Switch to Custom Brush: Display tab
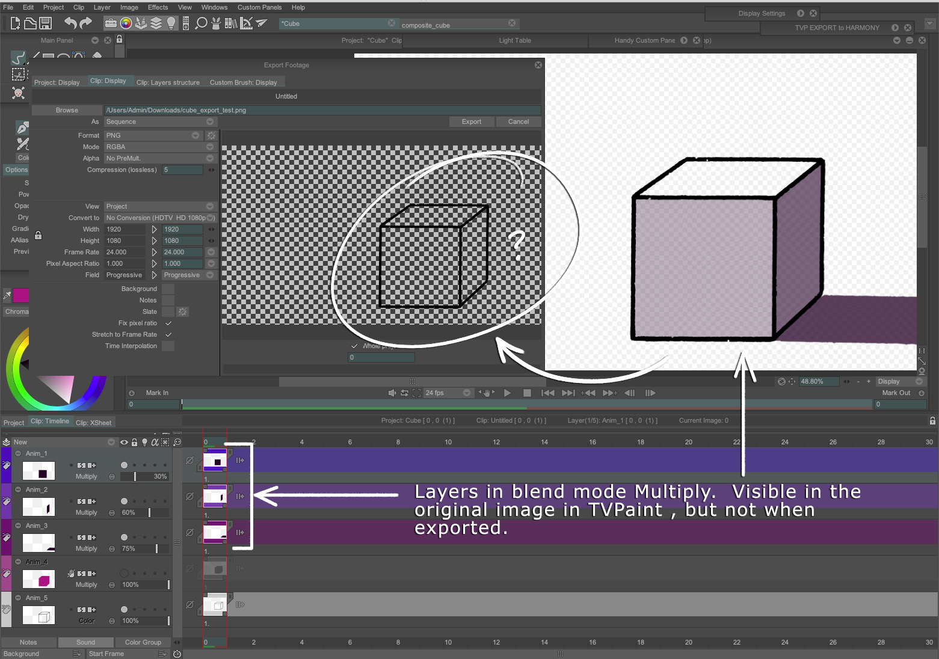 tap(243, 82)
